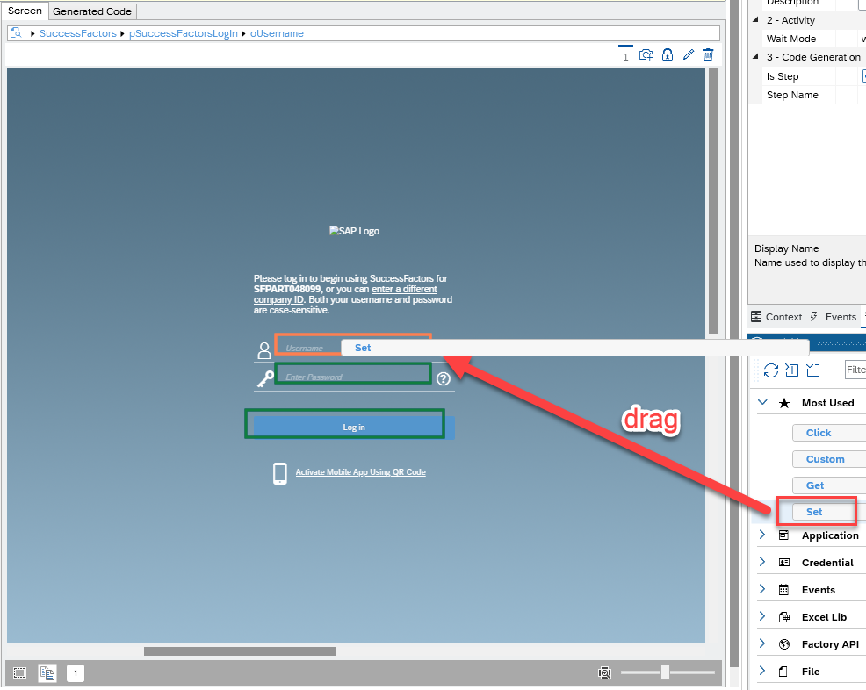Click 'Activate Mobile App Using QR Code' link

tap(361, 472)
